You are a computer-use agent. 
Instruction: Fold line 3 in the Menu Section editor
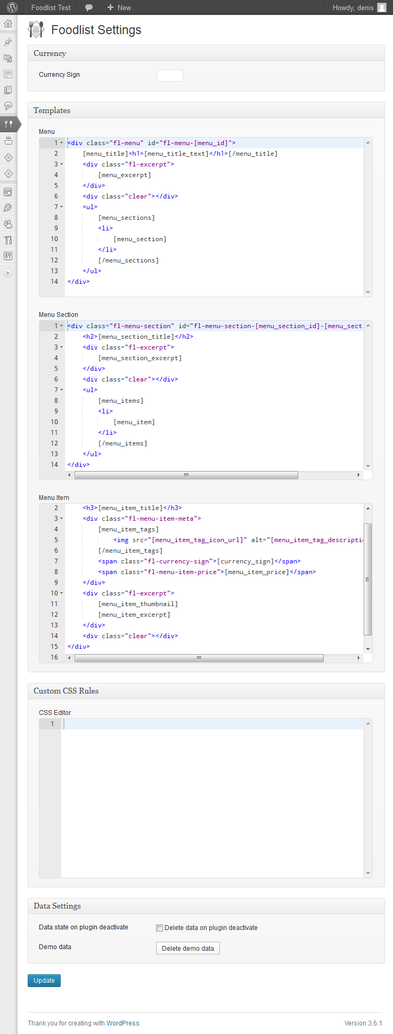(62, 347)
